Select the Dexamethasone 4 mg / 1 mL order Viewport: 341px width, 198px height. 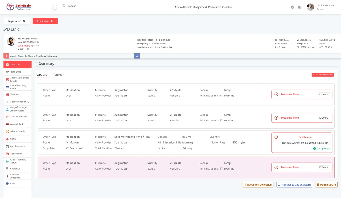(x=186, y=142)
